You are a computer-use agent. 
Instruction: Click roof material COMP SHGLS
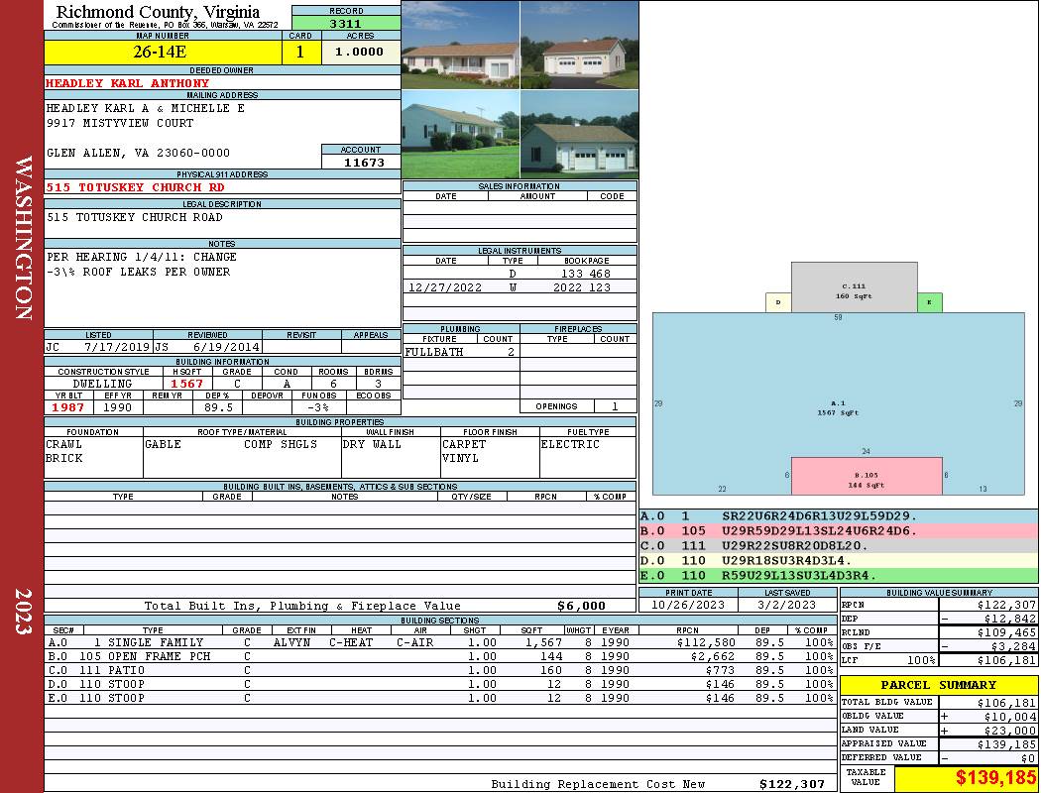pyautogui.click(x=281, y=444)
